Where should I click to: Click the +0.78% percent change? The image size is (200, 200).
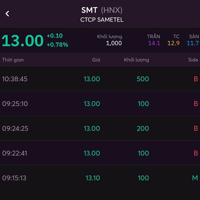pos(57,45)
